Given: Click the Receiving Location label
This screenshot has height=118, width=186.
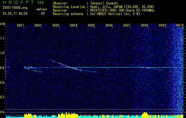Looking at the screenshot, I should (69, 7).
